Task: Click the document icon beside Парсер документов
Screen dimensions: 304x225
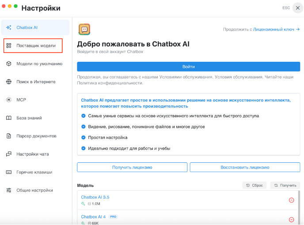Action: coord(9,136)
